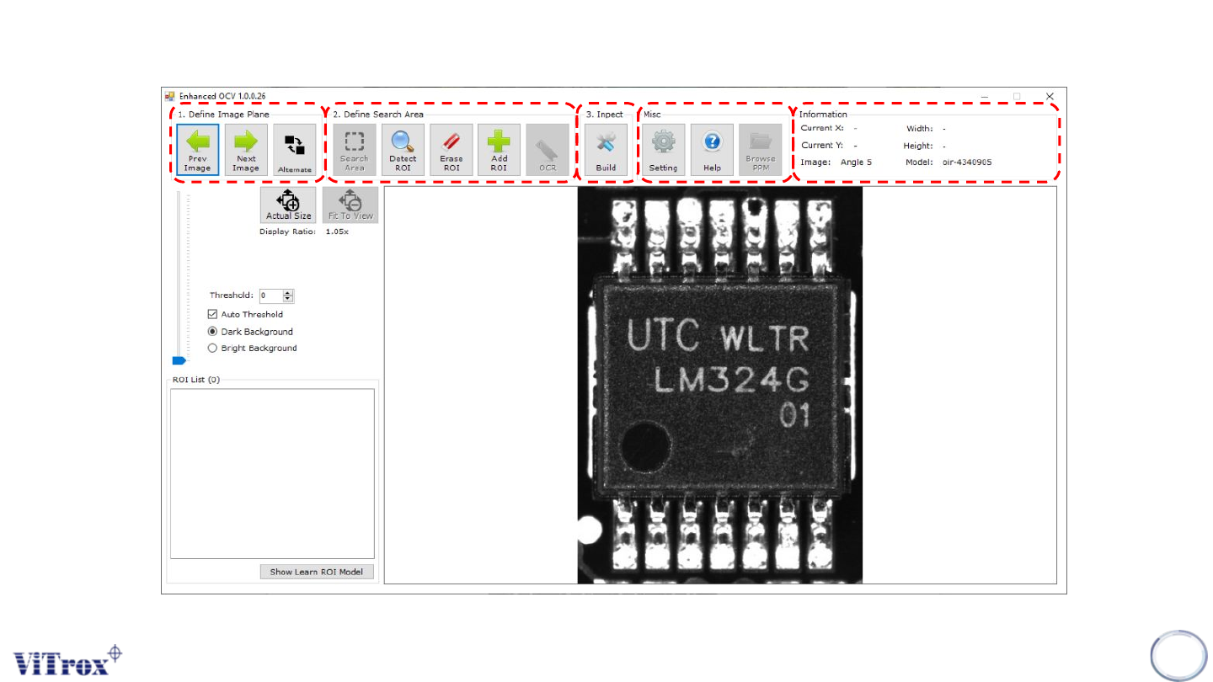Viewport: 1213px width, 682px height.
Task: Zoom image to Actual Size
Action: (289, 205)
